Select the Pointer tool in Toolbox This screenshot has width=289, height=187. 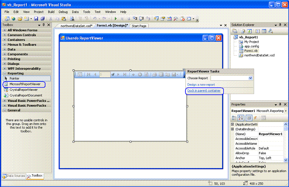tap(27, 79)
